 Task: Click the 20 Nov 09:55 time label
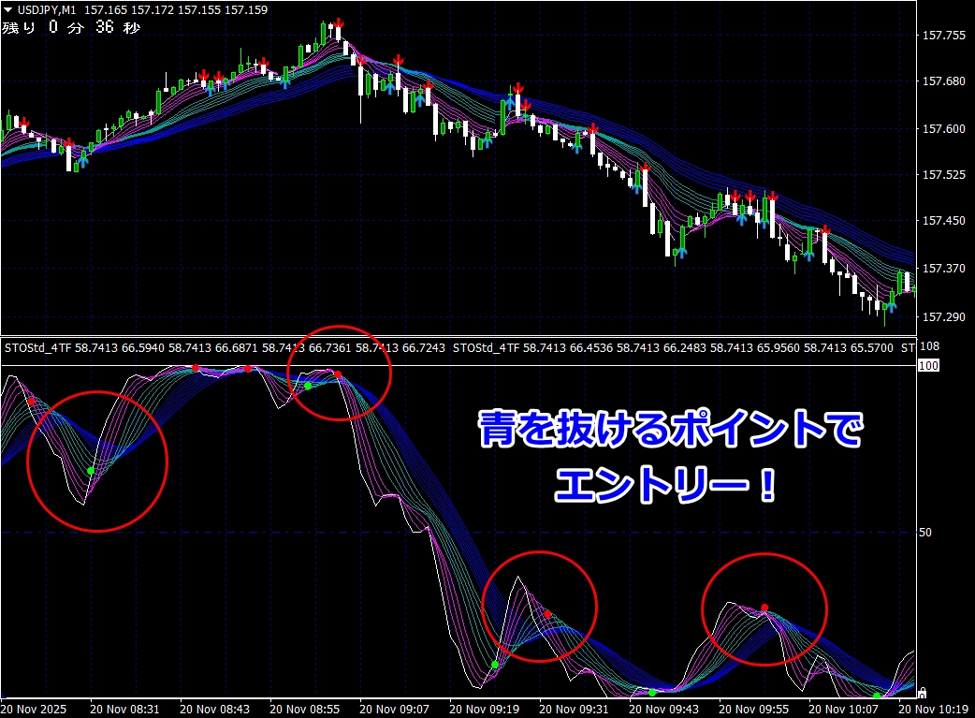tap(753, 710)
